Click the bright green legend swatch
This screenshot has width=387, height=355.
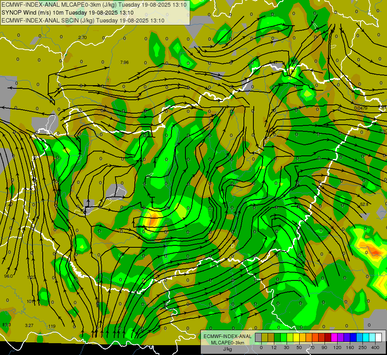coord(284,338)
